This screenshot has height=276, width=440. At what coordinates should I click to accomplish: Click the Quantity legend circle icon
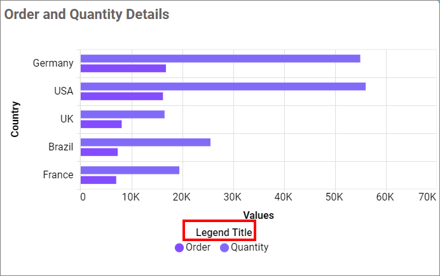(x=224, y=247)
